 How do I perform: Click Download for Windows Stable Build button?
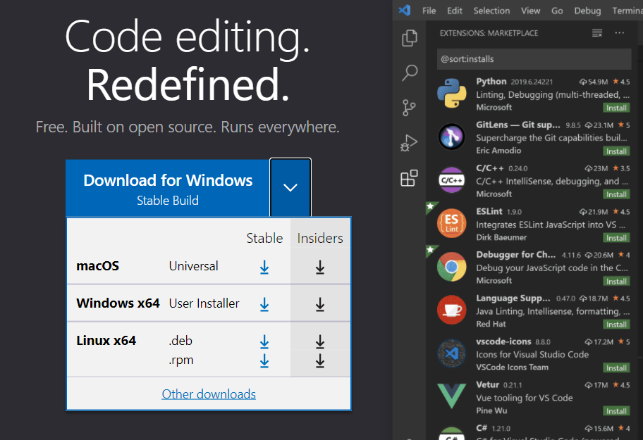click(168, 188)
